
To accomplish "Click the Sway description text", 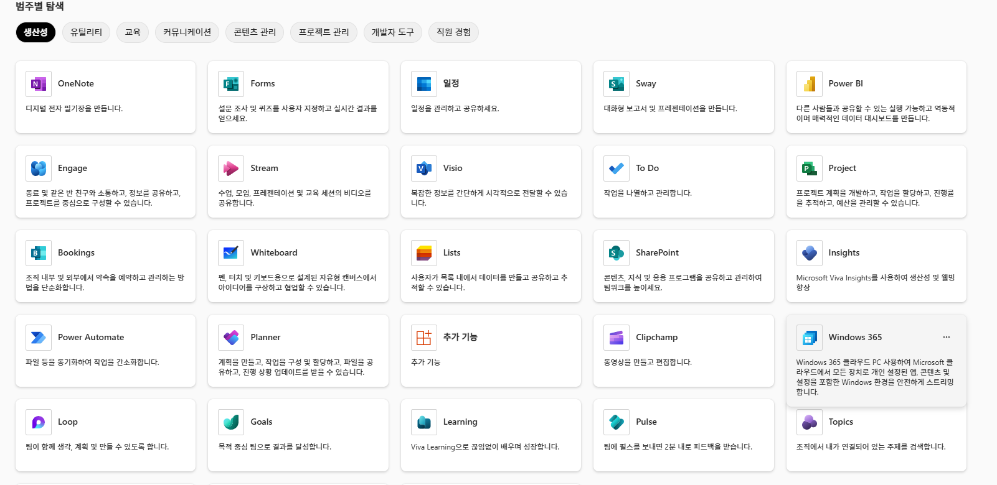I will 670,109.
